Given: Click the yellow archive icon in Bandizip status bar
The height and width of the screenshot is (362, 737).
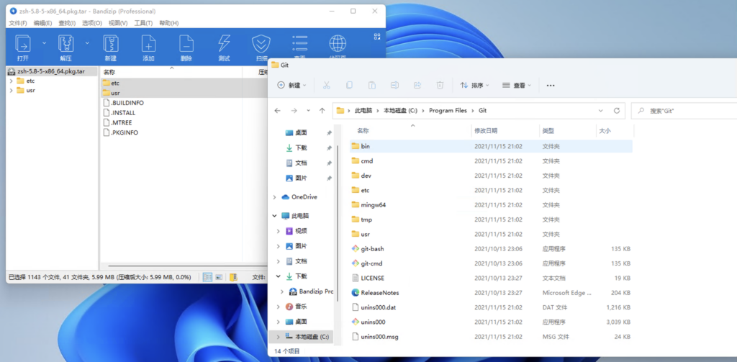Looking at the screenshot, I should (x=234, y=277).
